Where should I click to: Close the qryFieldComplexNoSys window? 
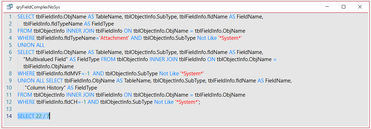(360, 7)
